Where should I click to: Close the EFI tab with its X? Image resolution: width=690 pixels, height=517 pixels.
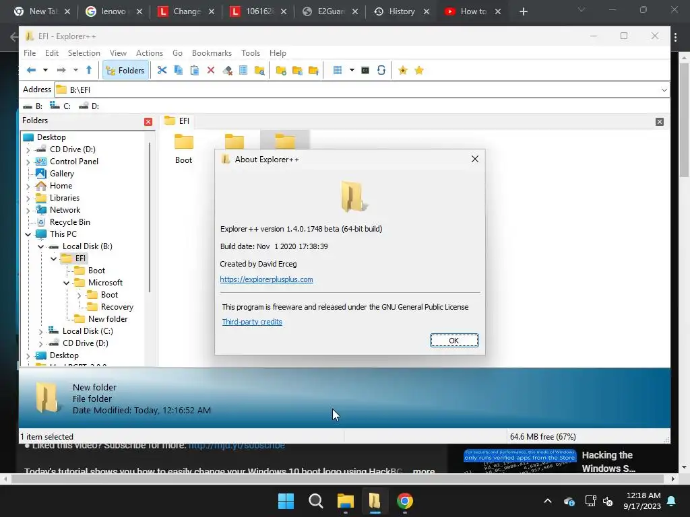click(659, 122)
